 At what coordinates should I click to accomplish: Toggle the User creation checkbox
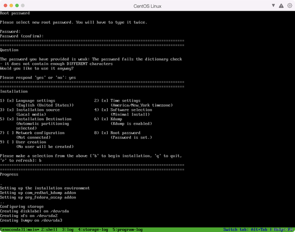pos(11,142)
